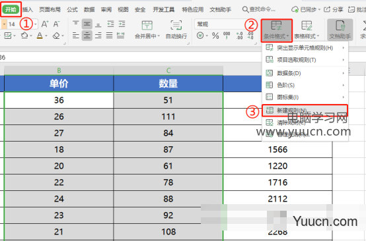
Task: Open the eraser clear dropdown arrow
Action: [63, 36]
